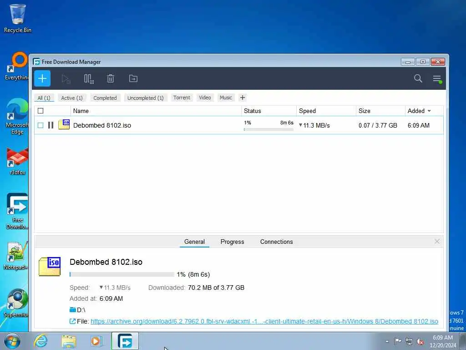Open Action Center flag tray icon
This screenshot has height=350, width=466.
pyautogui.click(x=397, y=341)
